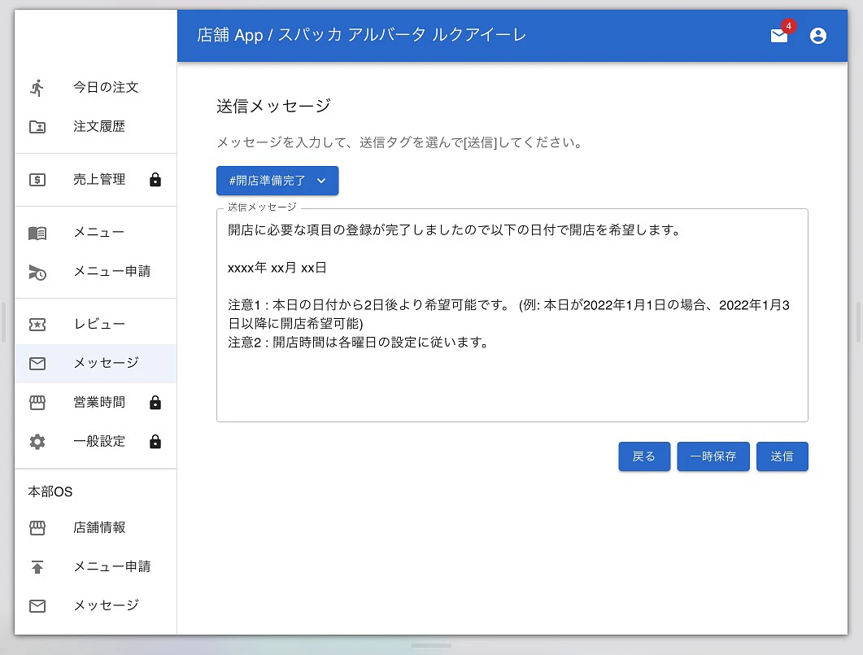Click the 戻る button
This screenshot has height=655, width=863.
(x=643, y=456)
